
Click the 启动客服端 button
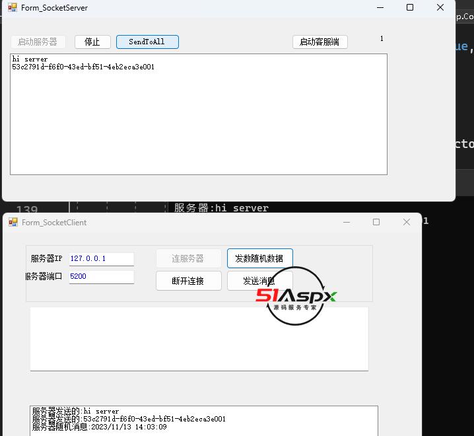[320, 42]
